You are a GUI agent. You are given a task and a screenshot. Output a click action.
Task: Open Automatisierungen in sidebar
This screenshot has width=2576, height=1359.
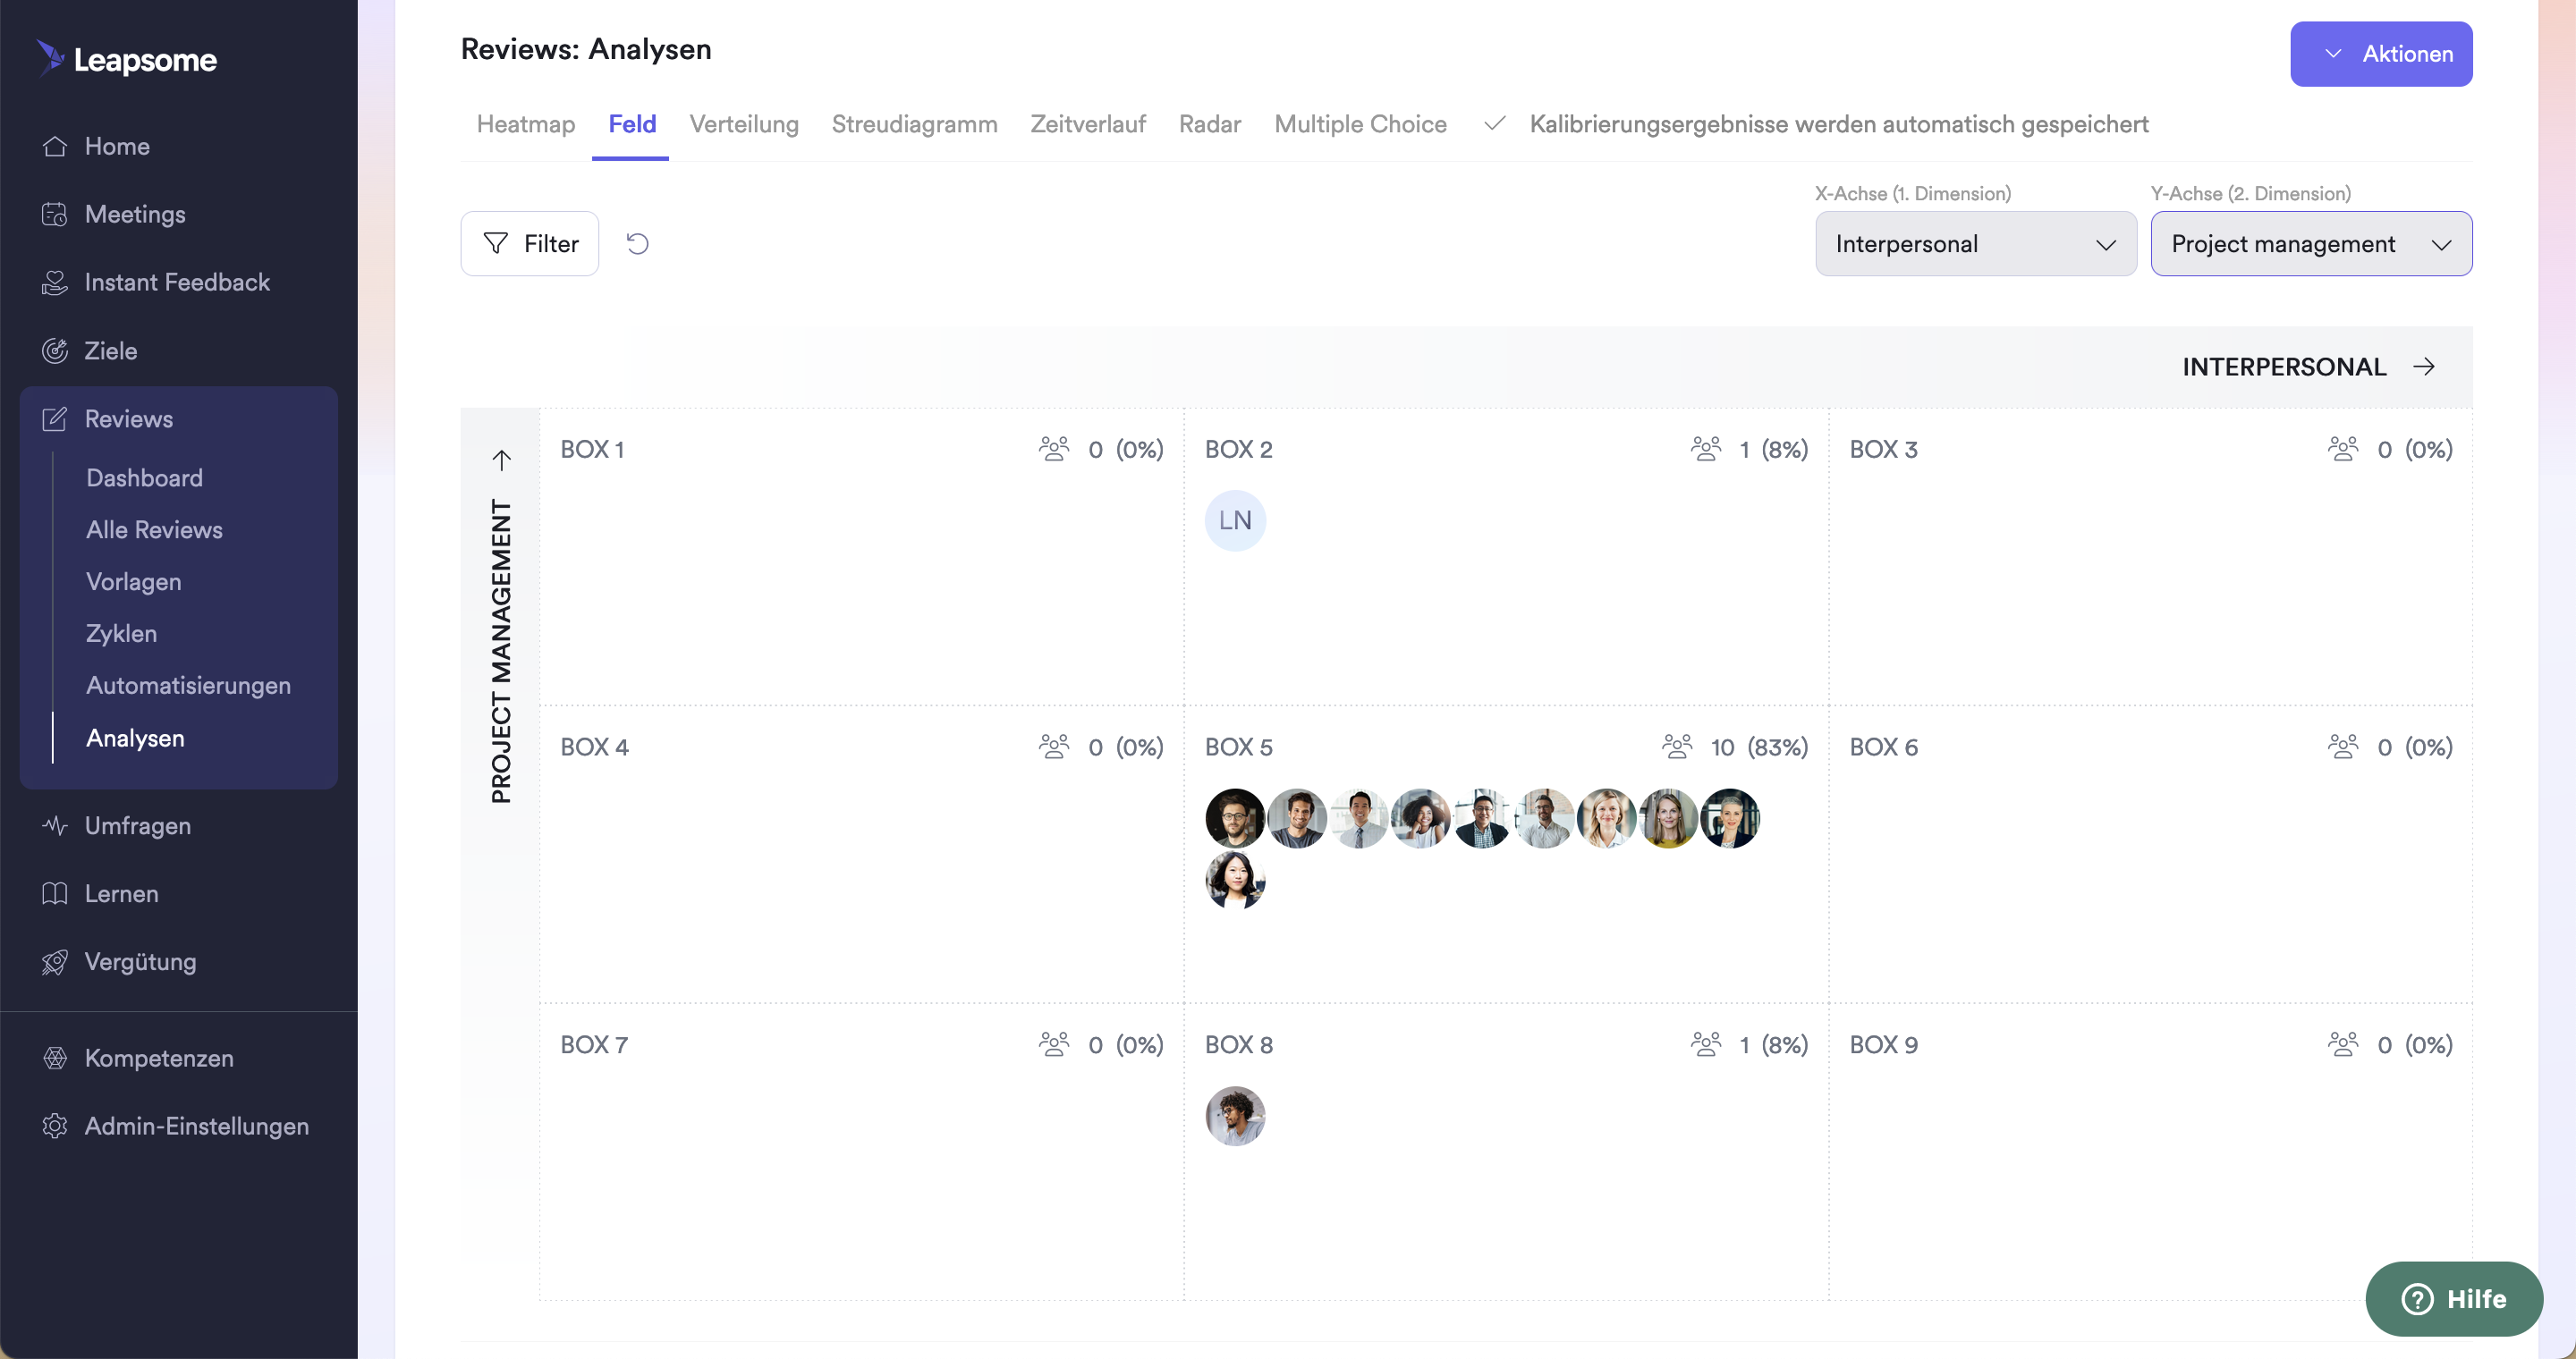[x=188, y=686]
